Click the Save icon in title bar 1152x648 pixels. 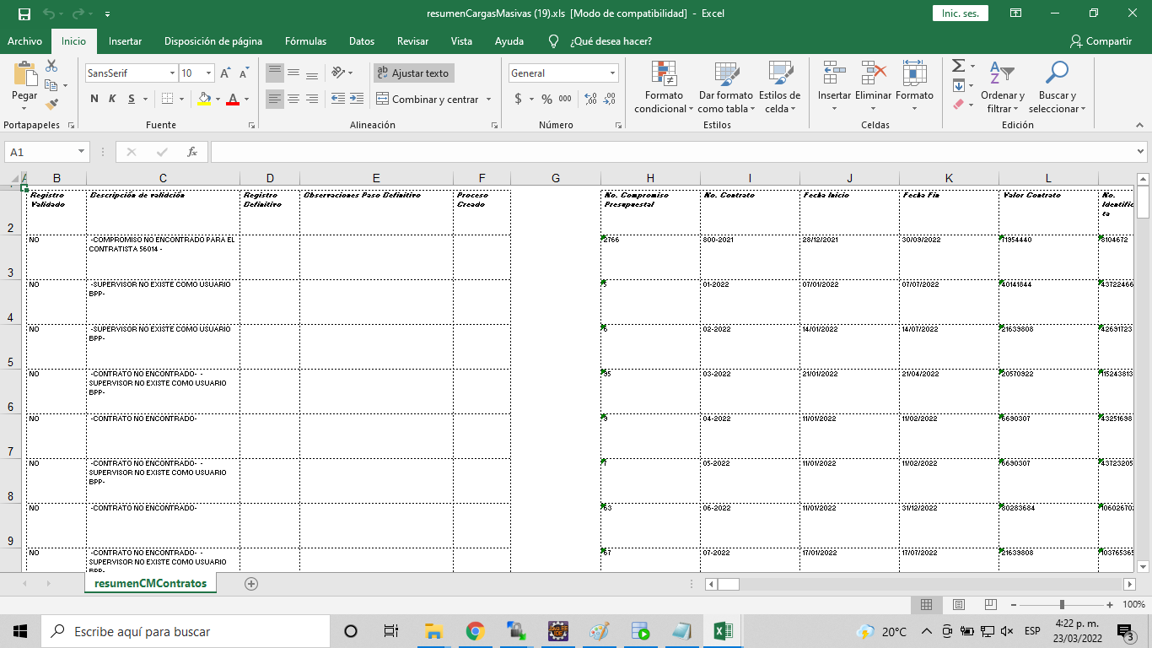[x=24, y=13]
